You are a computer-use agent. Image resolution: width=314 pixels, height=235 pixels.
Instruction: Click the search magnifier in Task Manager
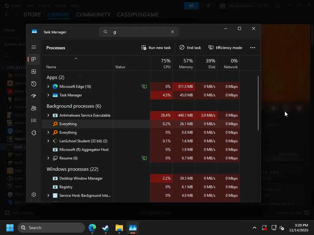point(105,32)
